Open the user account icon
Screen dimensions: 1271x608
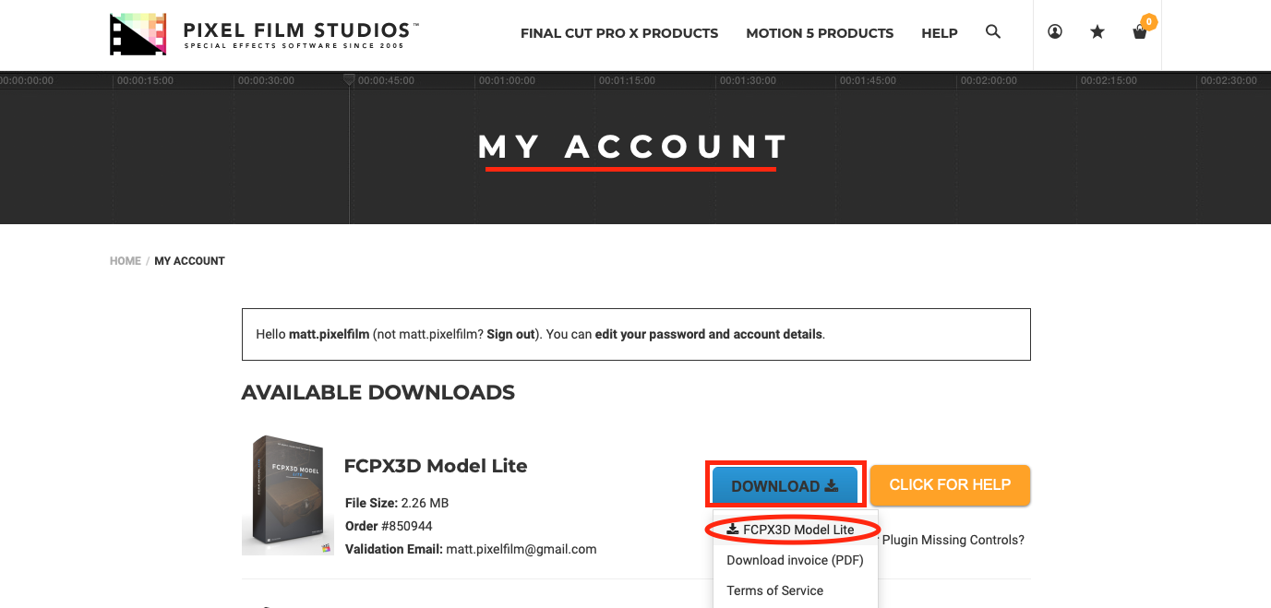pos(1055,31)
